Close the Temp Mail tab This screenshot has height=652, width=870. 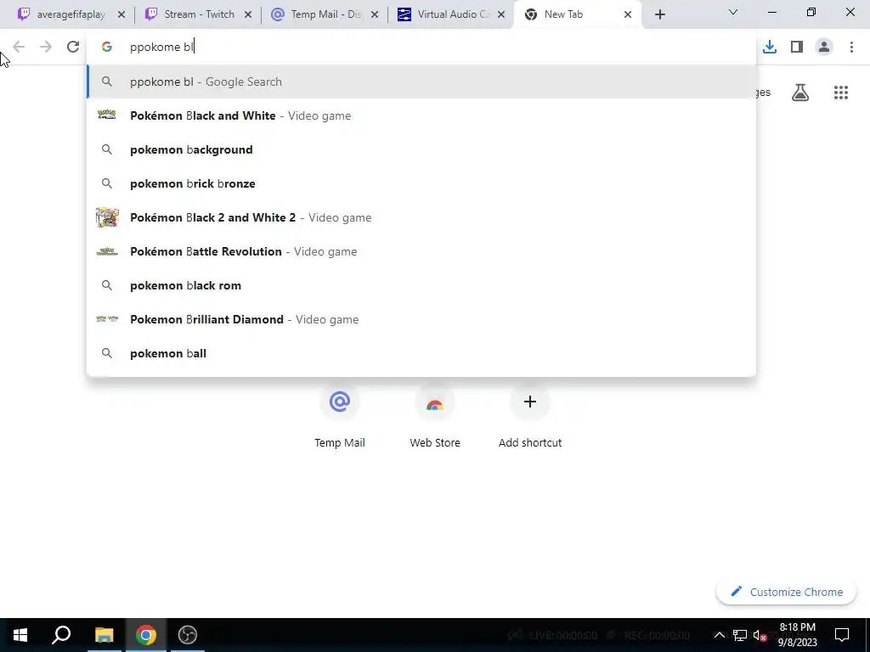point(375,14)
